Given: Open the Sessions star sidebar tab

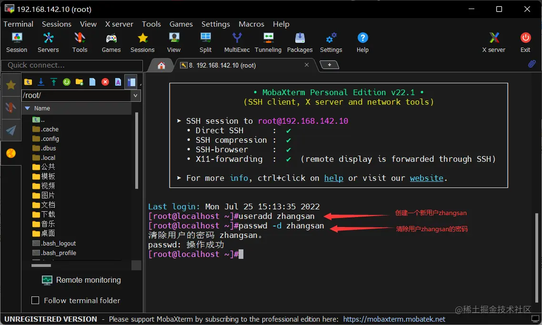Looking at the screenshot, I should click(x=11, y=85).
